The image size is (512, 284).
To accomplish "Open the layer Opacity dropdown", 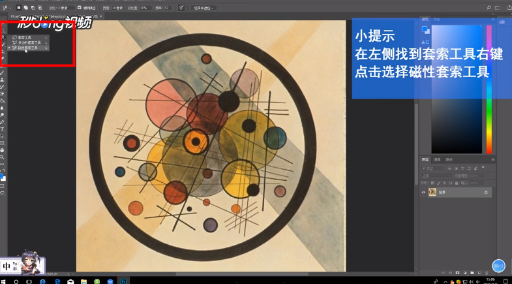I will (x=481, y=176).
